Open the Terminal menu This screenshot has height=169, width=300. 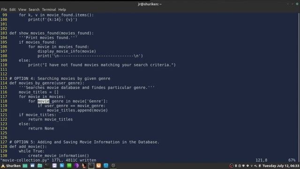[49, 9]
